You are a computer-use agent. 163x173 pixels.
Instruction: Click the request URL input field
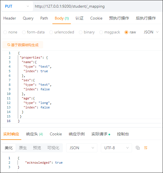(x=97, y=6)
